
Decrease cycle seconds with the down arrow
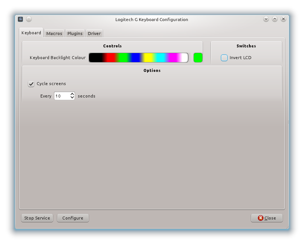(72, 98)
